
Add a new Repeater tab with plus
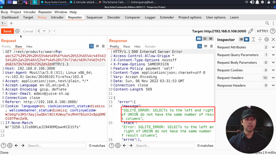(x=11, y=23)
